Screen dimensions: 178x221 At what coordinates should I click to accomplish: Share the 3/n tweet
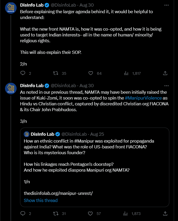pos(165,213)
